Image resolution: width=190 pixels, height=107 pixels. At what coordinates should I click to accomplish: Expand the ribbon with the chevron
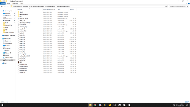187,4
